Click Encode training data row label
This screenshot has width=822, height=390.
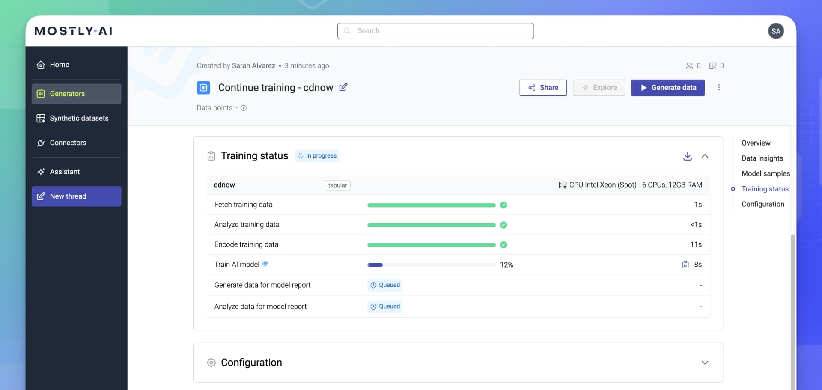[x=246, y=244]
